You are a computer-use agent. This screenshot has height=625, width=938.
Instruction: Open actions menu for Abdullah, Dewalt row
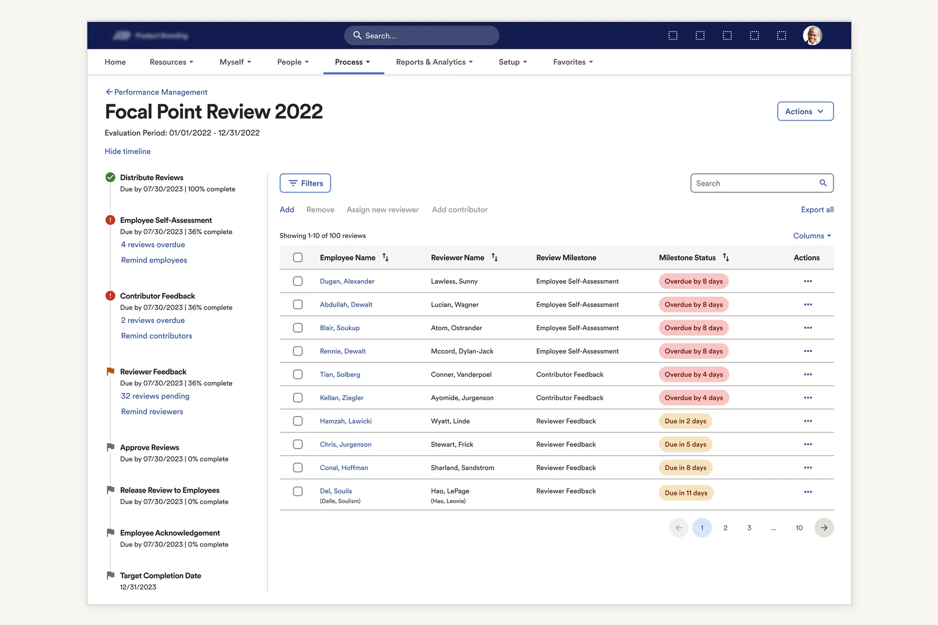(808, 305)
